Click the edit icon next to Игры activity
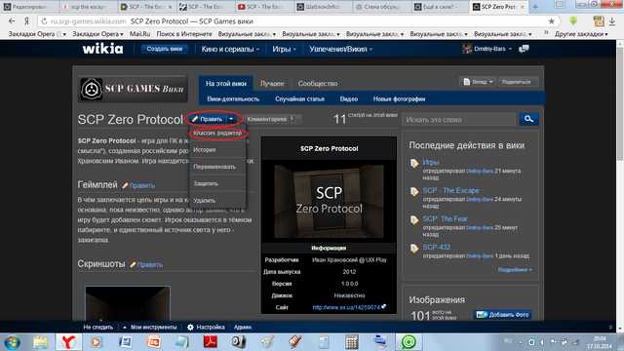 pyautogui.click(x=414, y=163)
